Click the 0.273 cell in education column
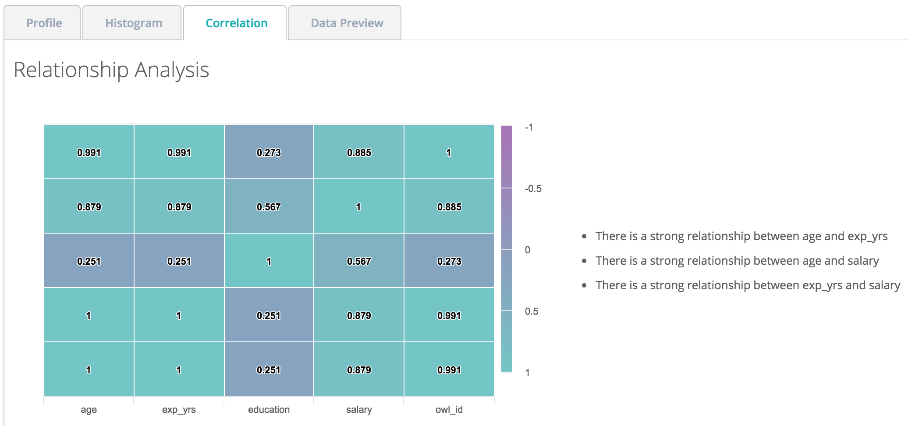This screenshot has width=908, height=426. click(x=269, y=153)
